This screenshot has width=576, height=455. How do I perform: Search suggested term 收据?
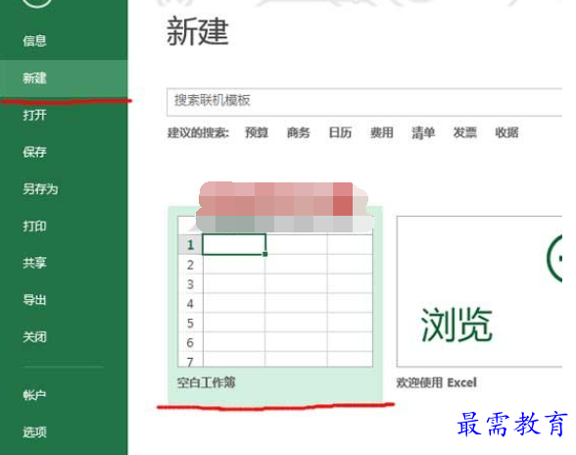click(506, 132)
